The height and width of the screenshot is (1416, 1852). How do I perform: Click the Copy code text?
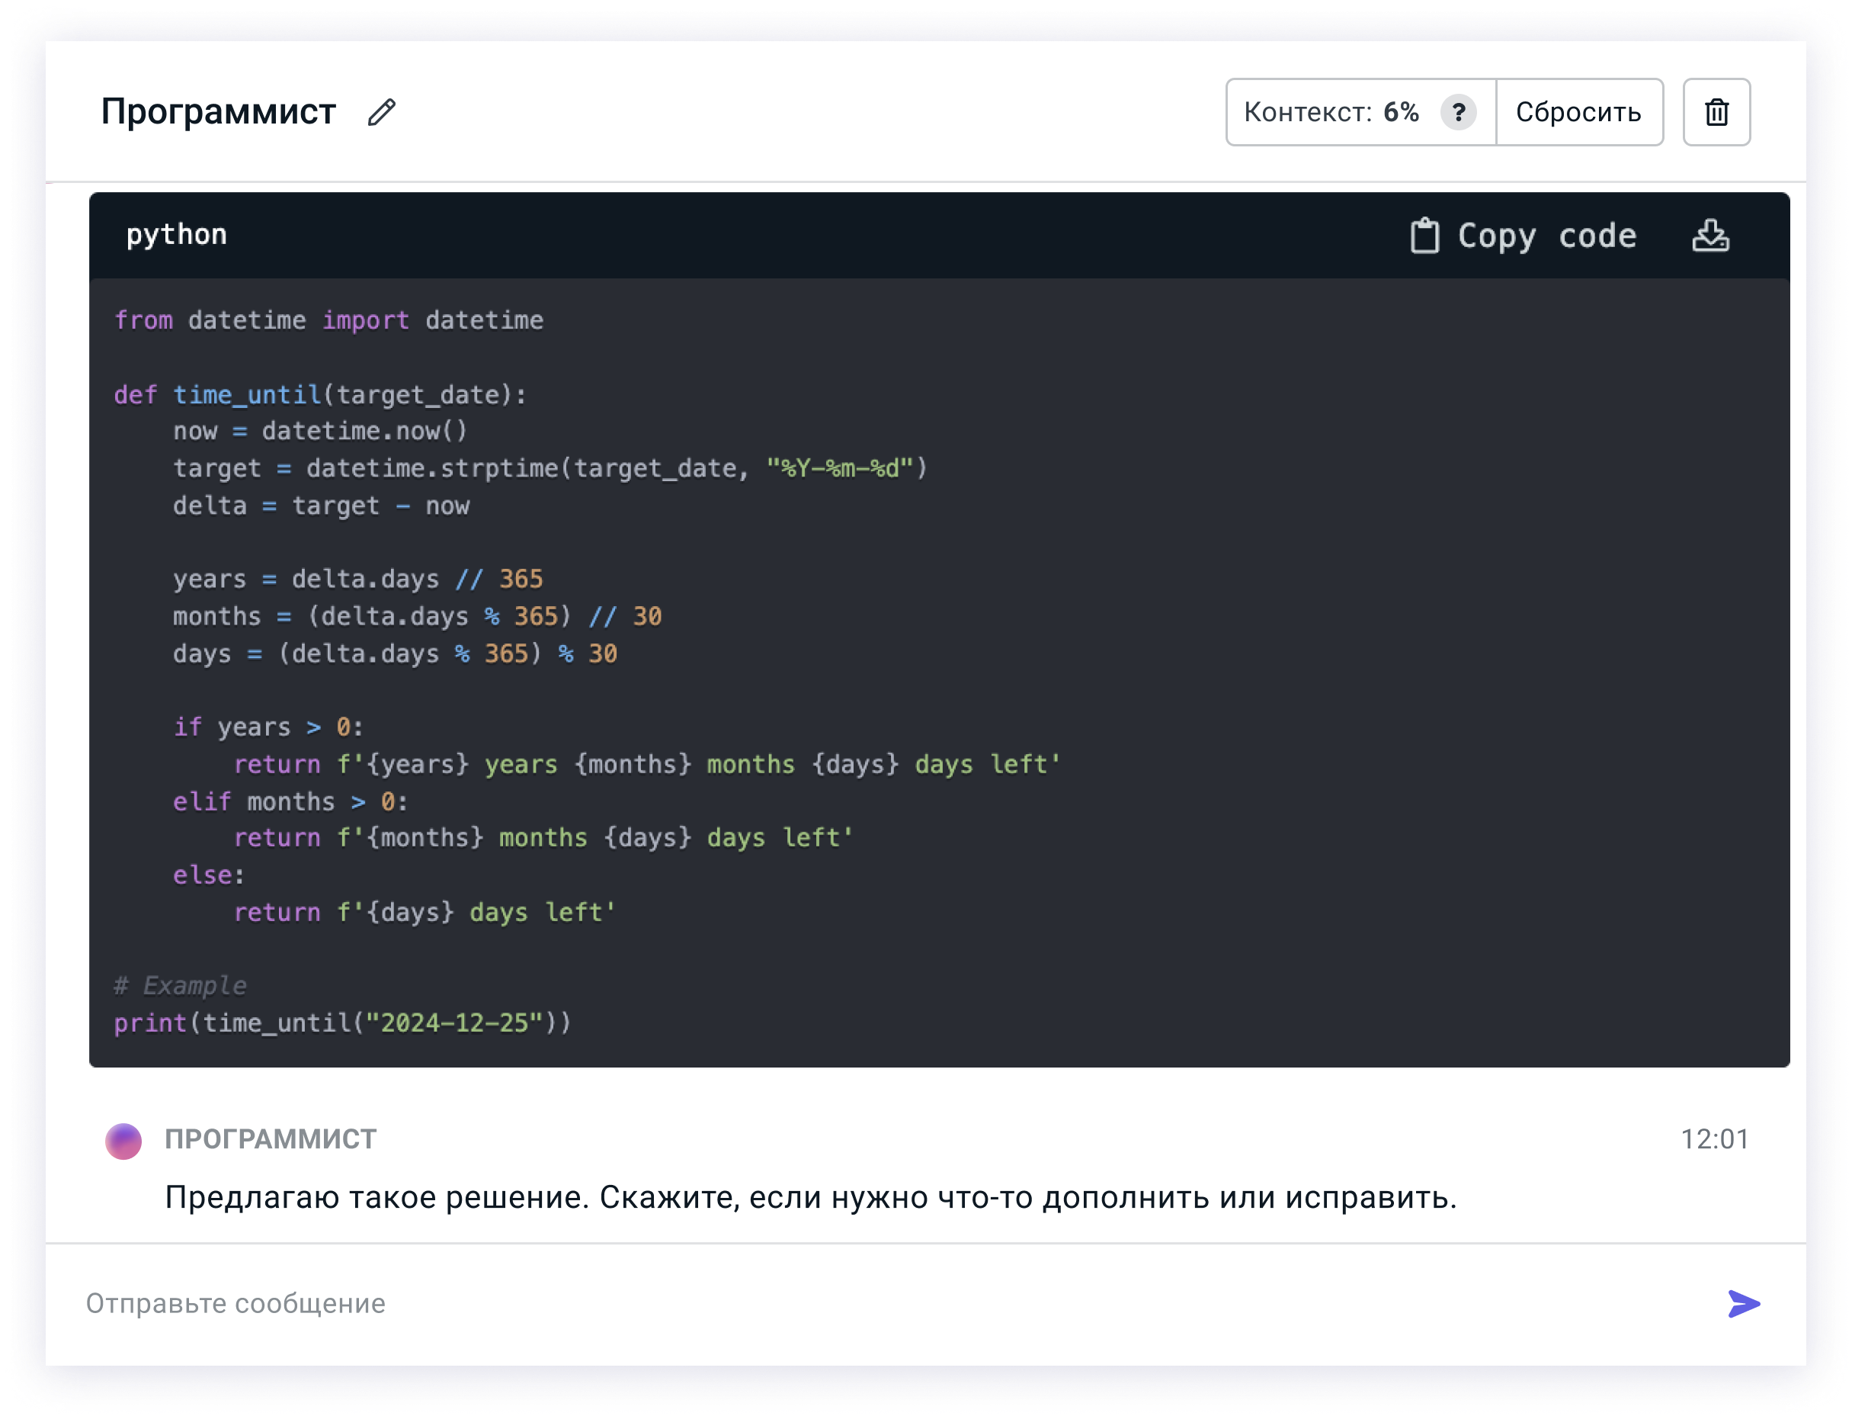click(x=1546, y=236)
